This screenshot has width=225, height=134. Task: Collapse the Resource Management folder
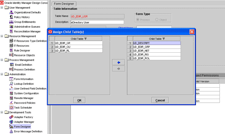2,36
